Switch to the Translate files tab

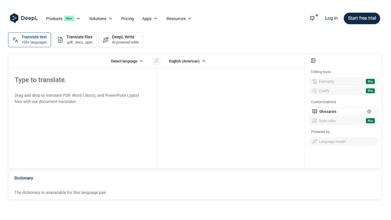point(75,40)
